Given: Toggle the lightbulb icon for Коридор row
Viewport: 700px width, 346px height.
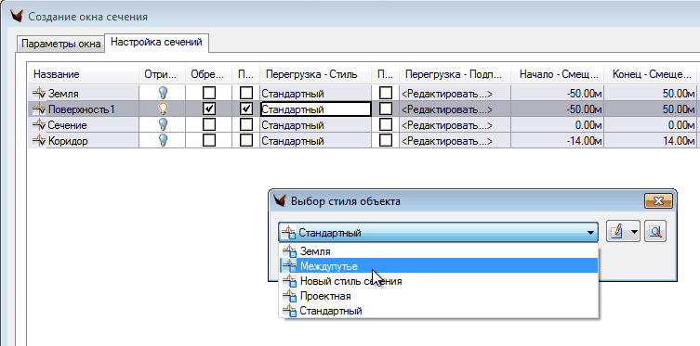Looking at the screenshot, I should point(164,141).
